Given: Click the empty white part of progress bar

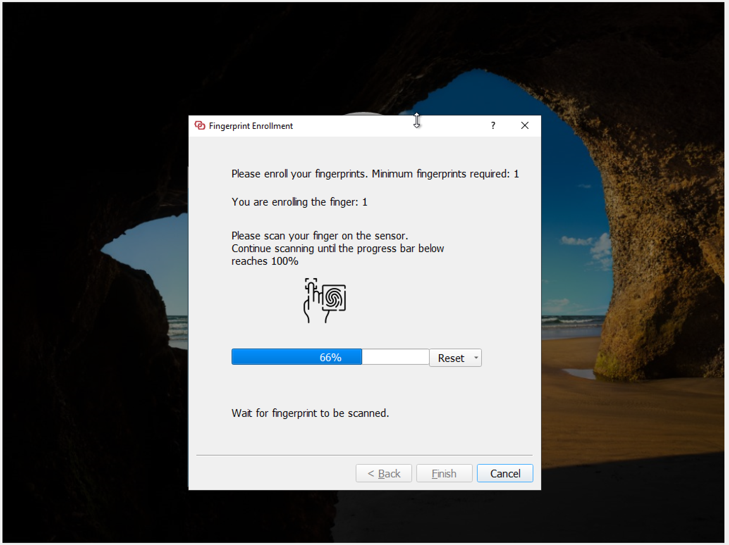Looking at the screenshot, I should coord(395,357).
